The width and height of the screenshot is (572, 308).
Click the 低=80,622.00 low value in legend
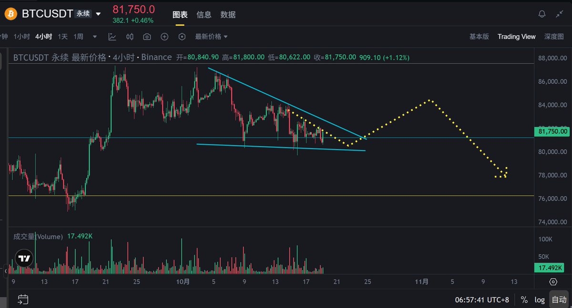[x=289, y=57]
